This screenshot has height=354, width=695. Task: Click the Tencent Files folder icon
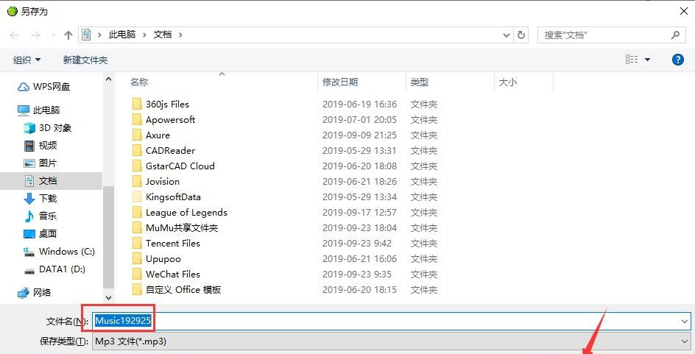tap(137, 243)
